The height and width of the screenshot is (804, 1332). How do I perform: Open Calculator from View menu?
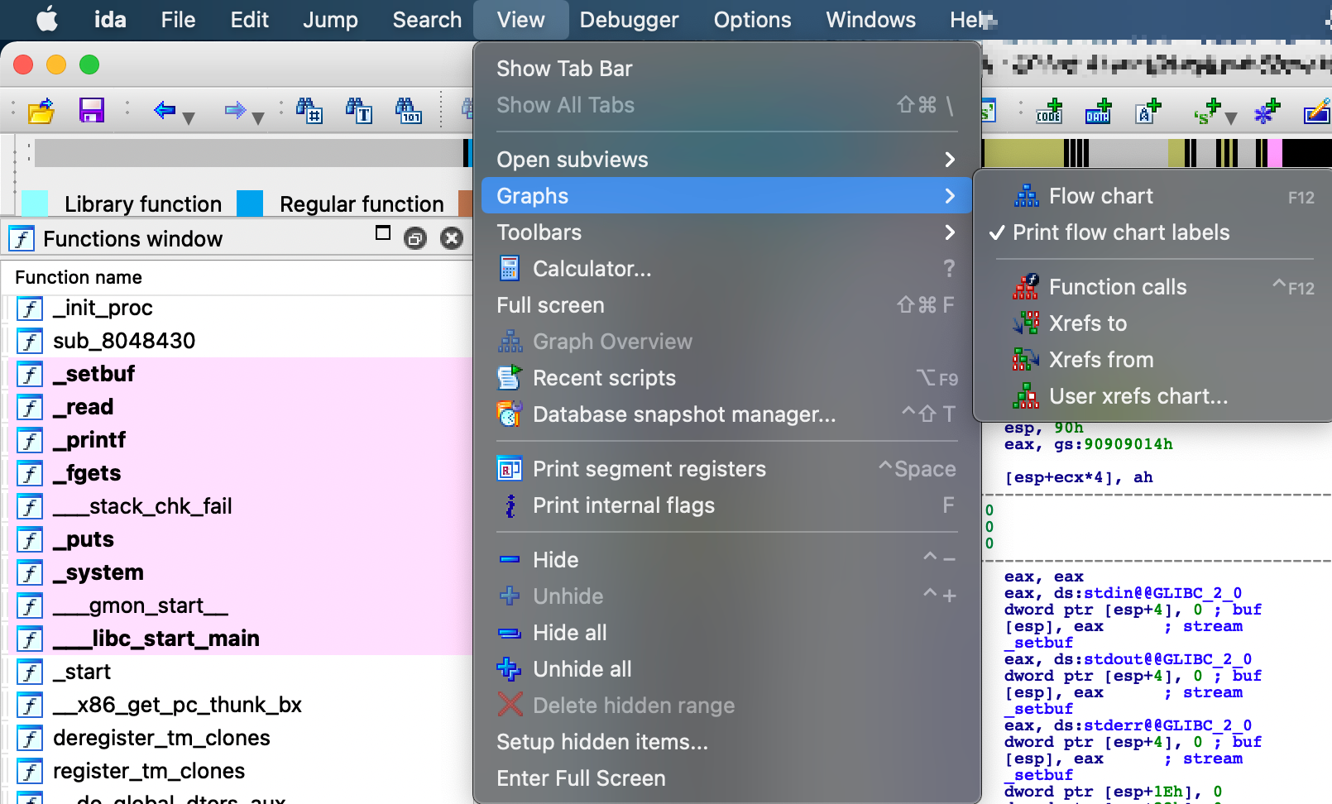pyautogui.click(x=726, y=269)
